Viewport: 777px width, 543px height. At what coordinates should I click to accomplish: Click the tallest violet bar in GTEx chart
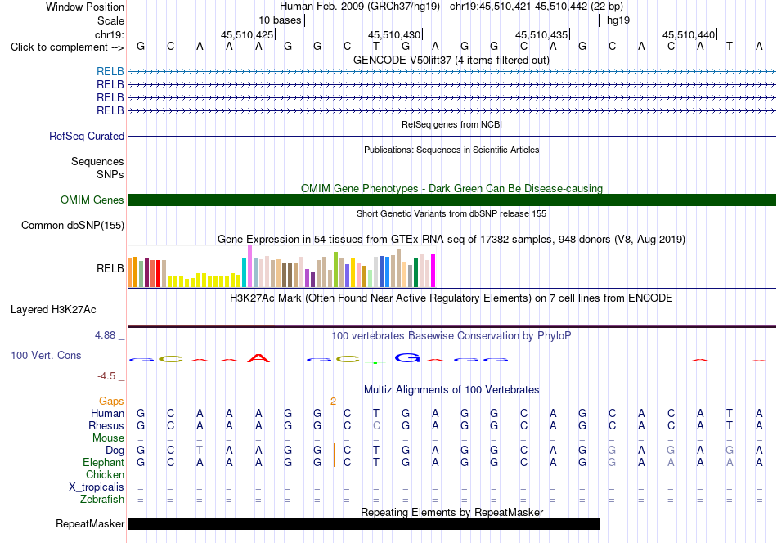(x=249, y=266)
